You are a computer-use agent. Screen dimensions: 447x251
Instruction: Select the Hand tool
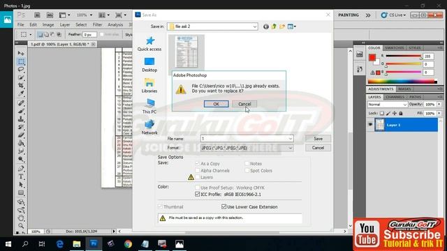[21, 218]
